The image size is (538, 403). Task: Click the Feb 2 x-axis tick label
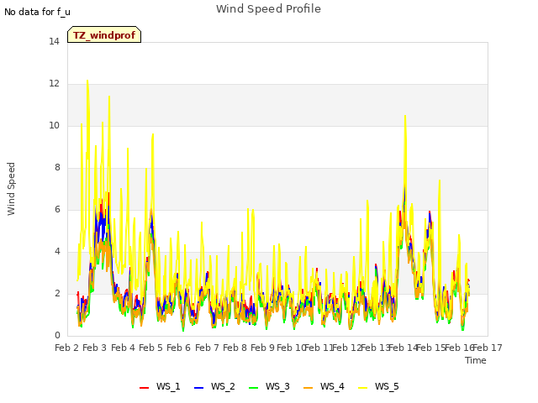[67, 348]
